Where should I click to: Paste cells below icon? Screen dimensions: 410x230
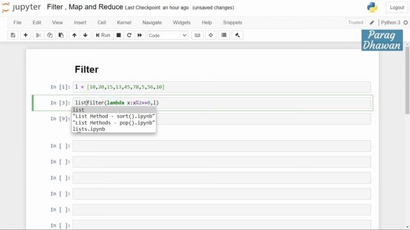click(61, 35)
